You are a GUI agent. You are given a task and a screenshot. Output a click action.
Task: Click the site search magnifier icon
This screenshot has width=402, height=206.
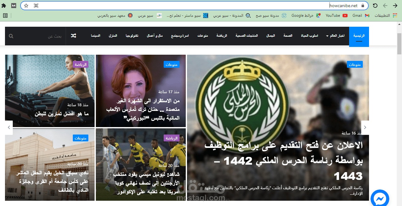click(11, 36)
